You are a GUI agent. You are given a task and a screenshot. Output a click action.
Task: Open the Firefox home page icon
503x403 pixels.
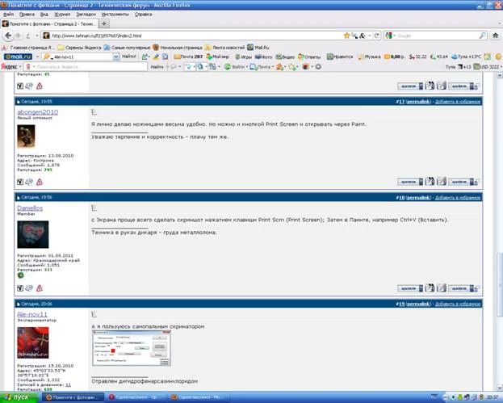tap(495, 36)
